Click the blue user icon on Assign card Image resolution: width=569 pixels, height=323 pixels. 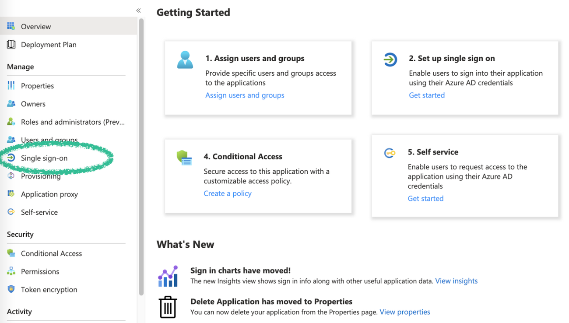(x=185, y=60)
